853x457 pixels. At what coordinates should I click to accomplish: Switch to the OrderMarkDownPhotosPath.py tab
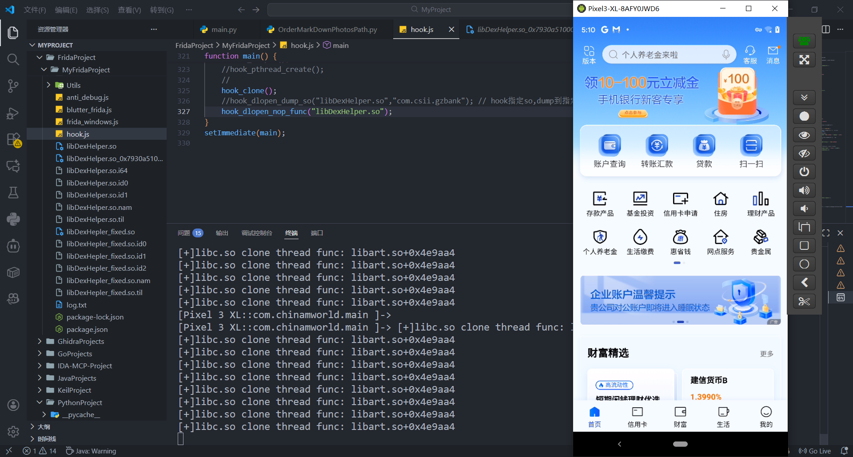click(327, 29)
